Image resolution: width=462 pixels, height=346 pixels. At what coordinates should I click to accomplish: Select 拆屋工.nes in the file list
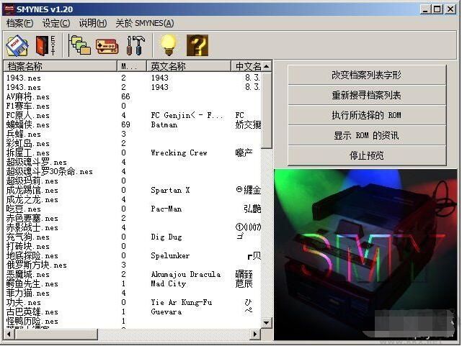(27, 153)
